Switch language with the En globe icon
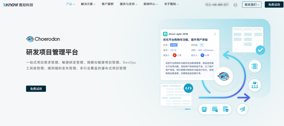 (x=235, y=5)
